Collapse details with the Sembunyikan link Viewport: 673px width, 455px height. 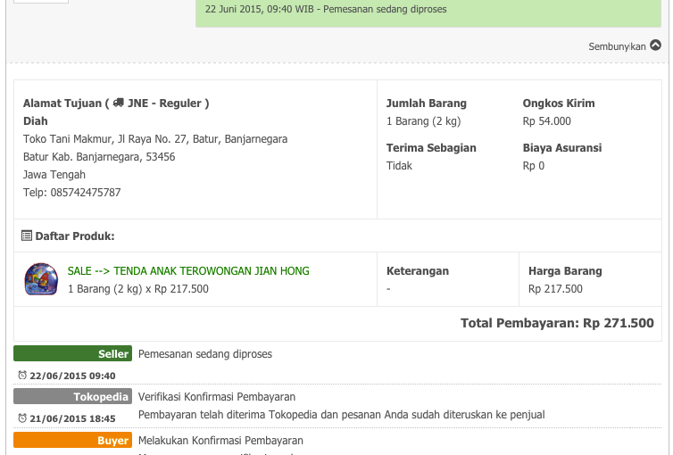pyautogui.click(x=617, y=46)
